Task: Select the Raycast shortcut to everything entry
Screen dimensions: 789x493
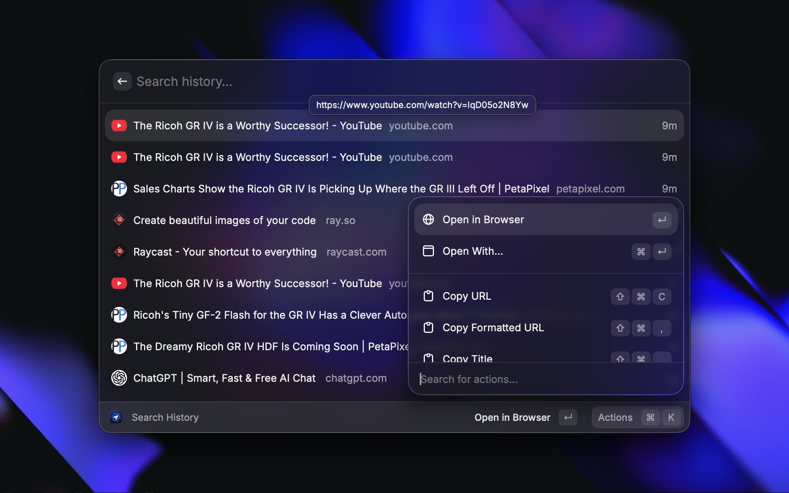Action: click(224, 252)
